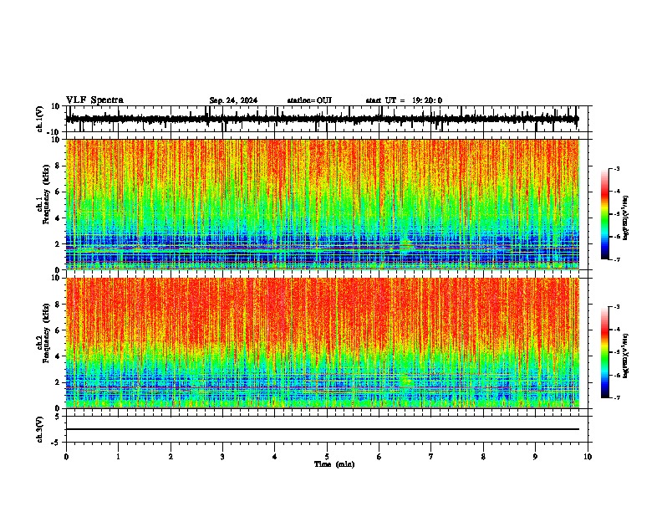The image size is (662, 512).
Task: Click time axis tick label '5'
Action: click(327, 456)
